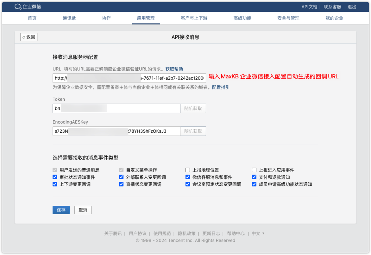371x255 pixels.
Task: Disable 微信客服消息和事件 checkbox
Action: 188,177
